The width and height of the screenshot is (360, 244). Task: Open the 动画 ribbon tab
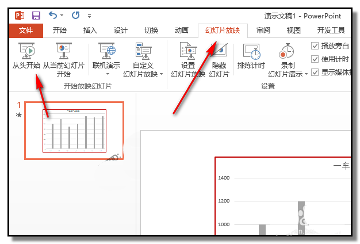click(x=181, y=30)
